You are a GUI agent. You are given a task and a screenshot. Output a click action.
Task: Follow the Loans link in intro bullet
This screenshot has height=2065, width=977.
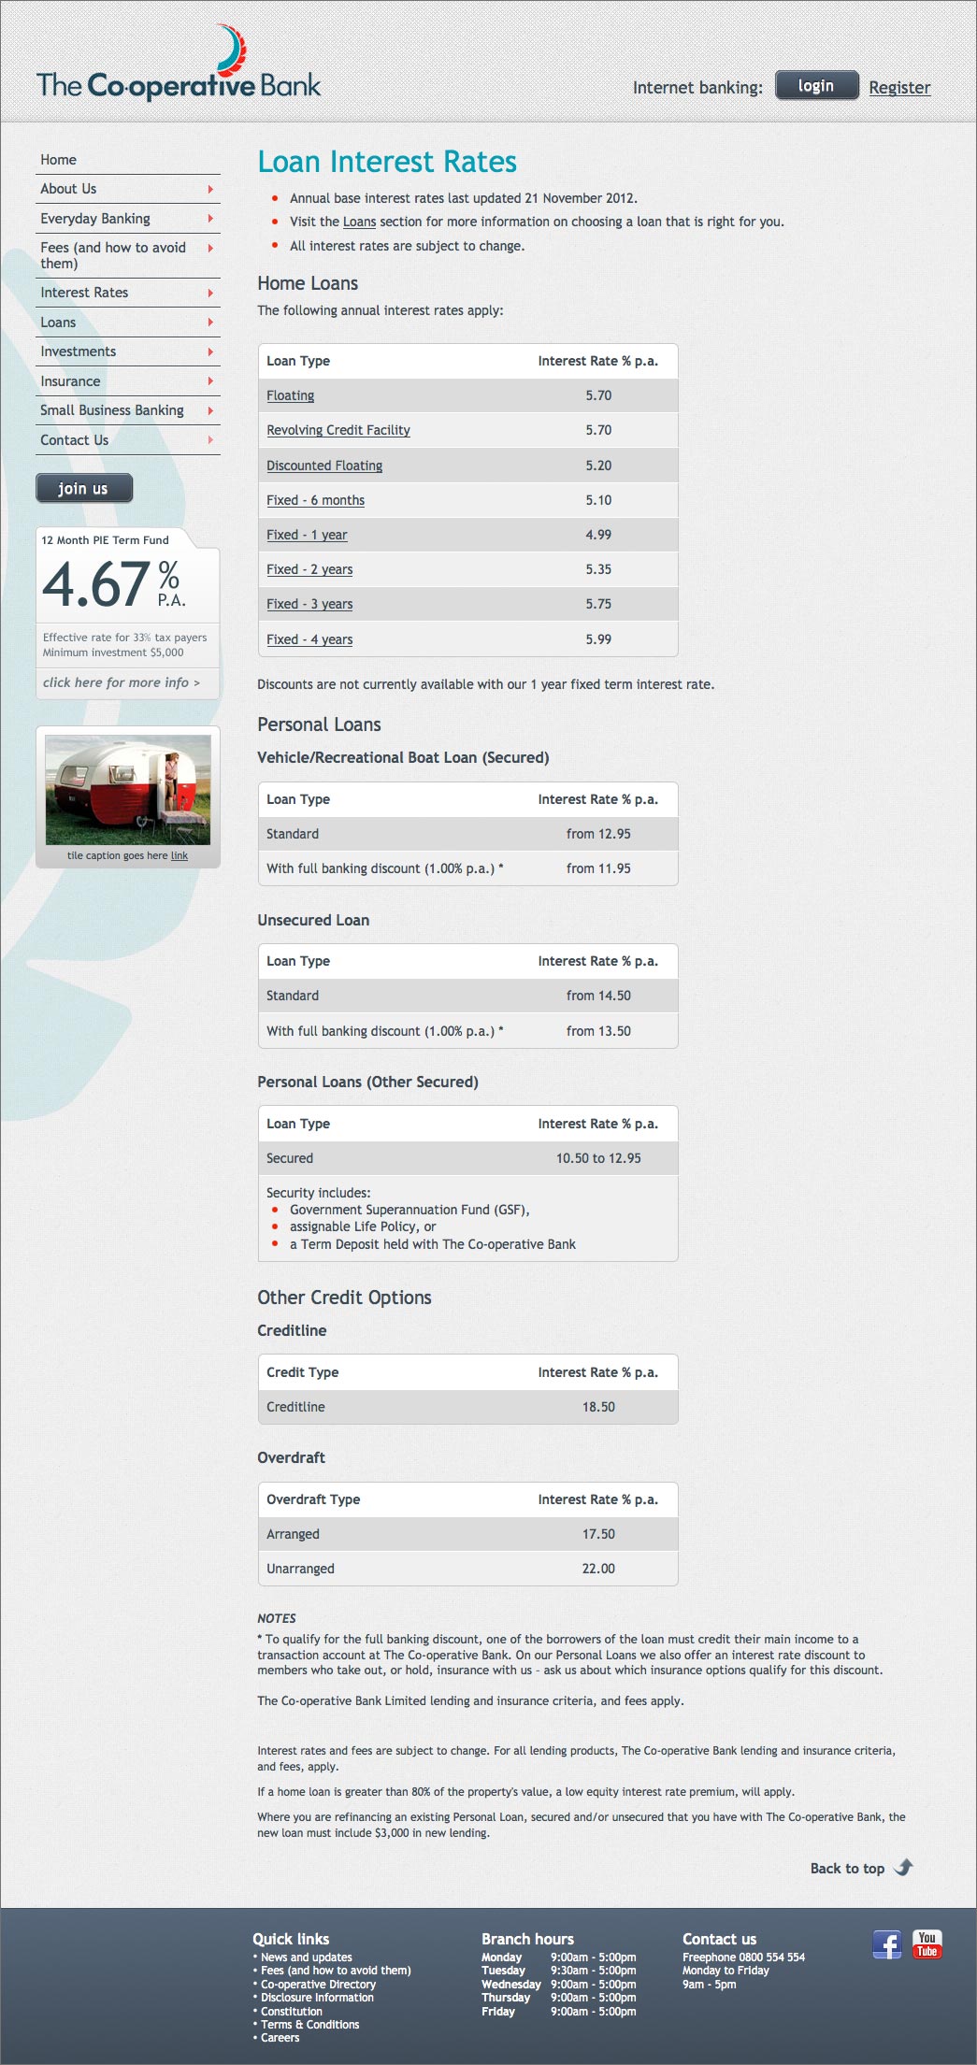[359, 222]
